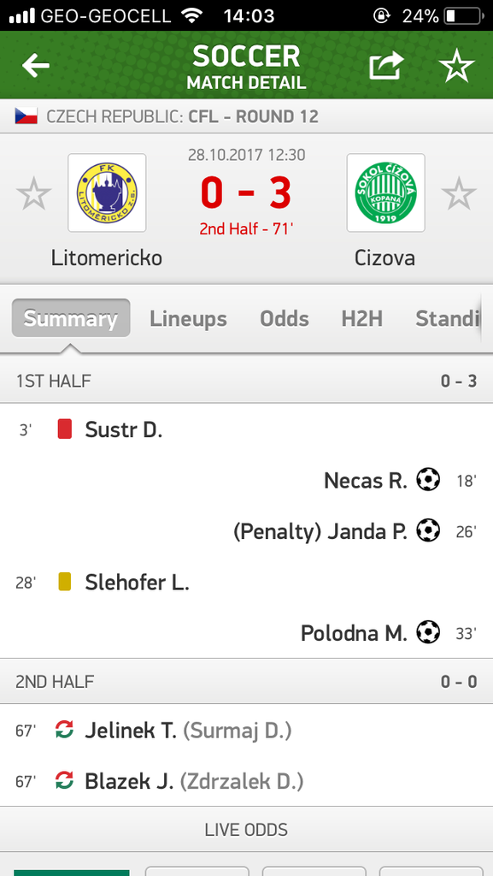Switch to the Lineups tab
This screenshot has width=493, height=876.
pos(189,319)
